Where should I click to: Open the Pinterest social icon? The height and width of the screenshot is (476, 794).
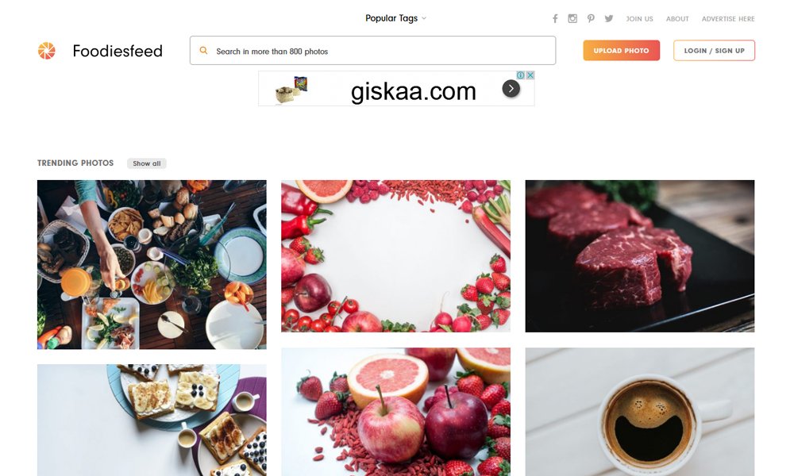[591, 19]
